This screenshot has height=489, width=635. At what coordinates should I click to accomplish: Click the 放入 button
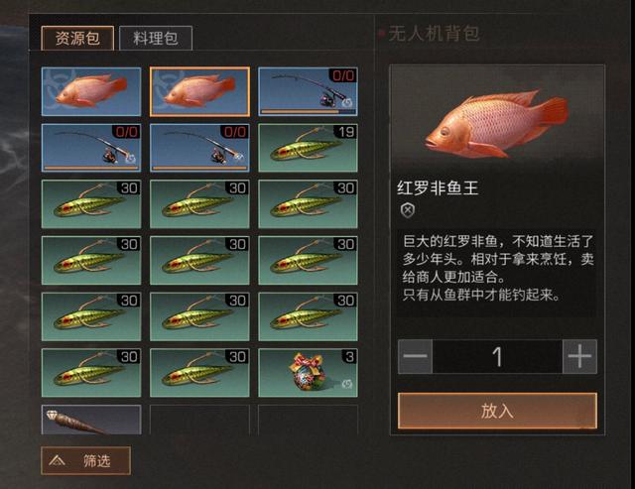[x=497, y=411]
